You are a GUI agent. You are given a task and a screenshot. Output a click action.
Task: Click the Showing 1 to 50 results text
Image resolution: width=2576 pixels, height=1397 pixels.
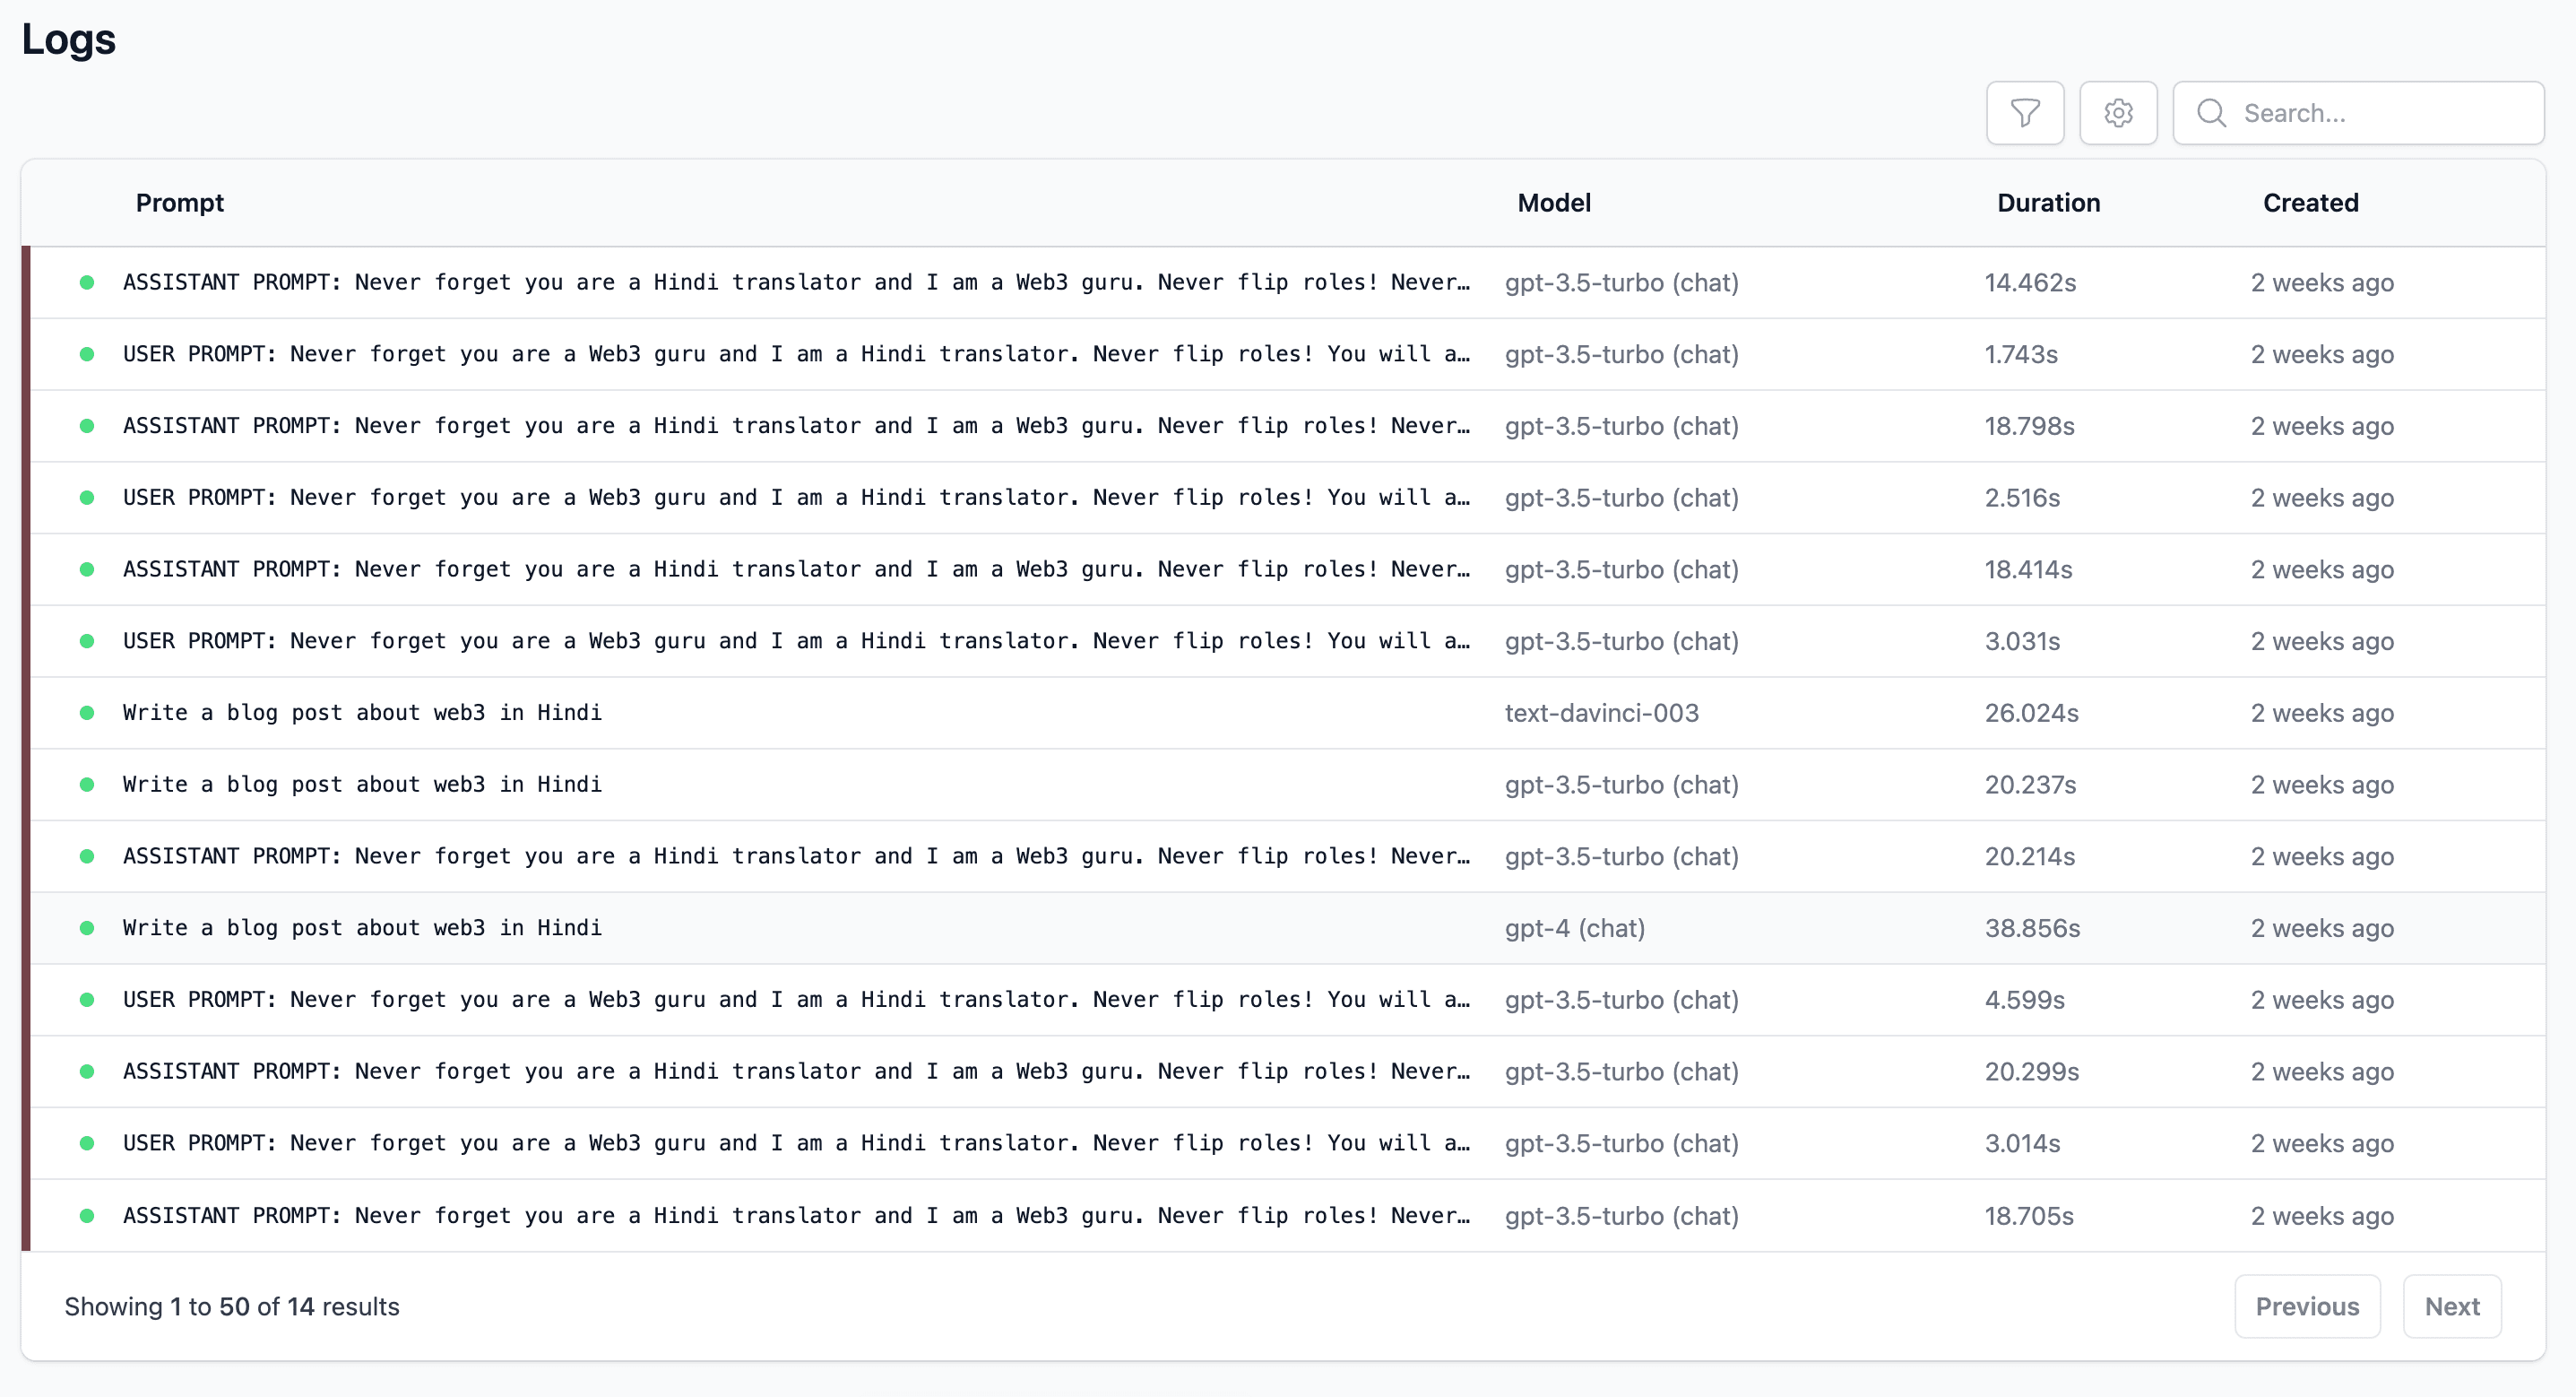tap(232, 1306)
